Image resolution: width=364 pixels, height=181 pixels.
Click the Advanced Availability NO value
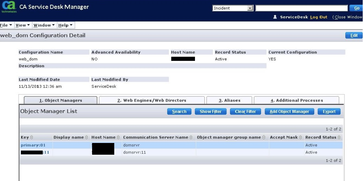[x=95, y=59]
